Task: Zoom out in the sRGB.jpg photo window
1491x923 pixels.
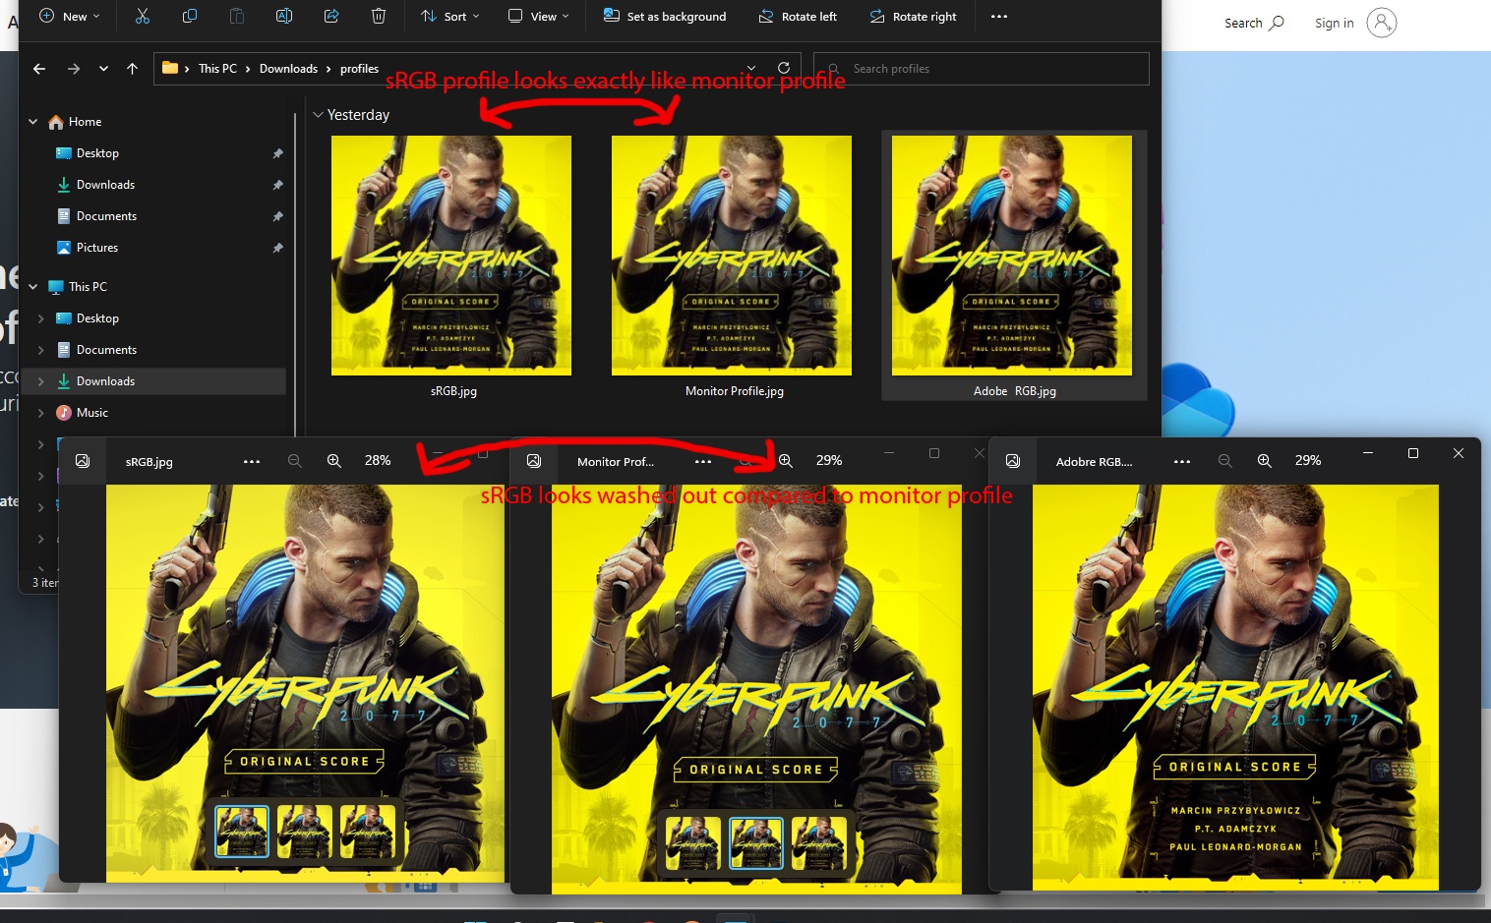Action: tap(294, 461)
